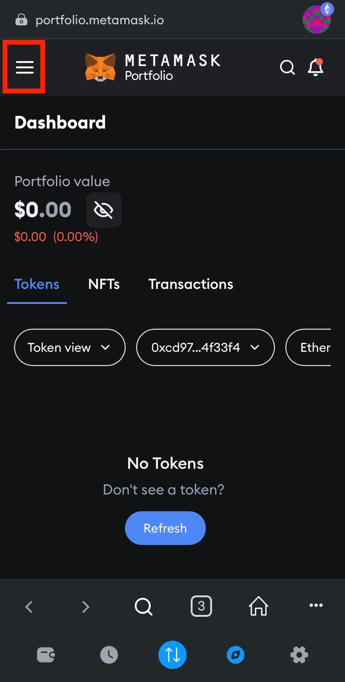345x682 pixels.
Task: Open the wallet tab in bottom bar
Action: [46, 655]
